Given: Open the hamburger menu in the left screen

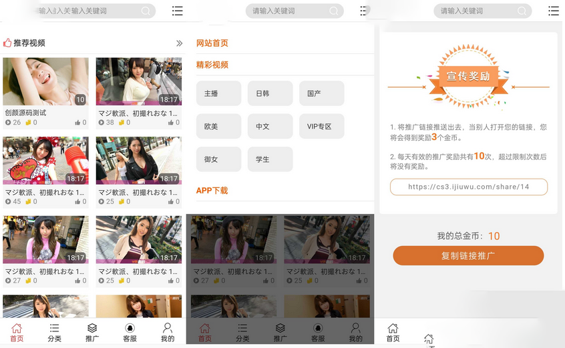Looking at the screenshot, I should coord(177,11).
